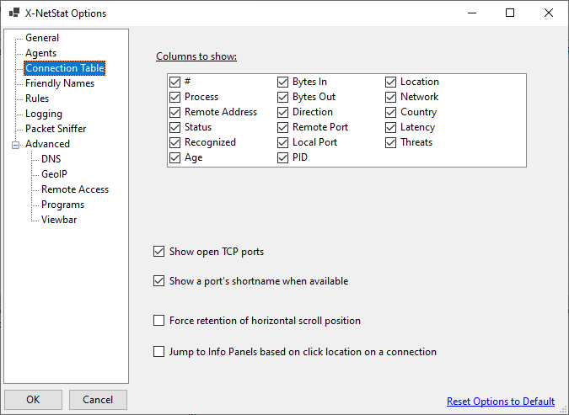Click the window resize grip corner
This screenshot has height=415, width=569.
tap(563, 410)
